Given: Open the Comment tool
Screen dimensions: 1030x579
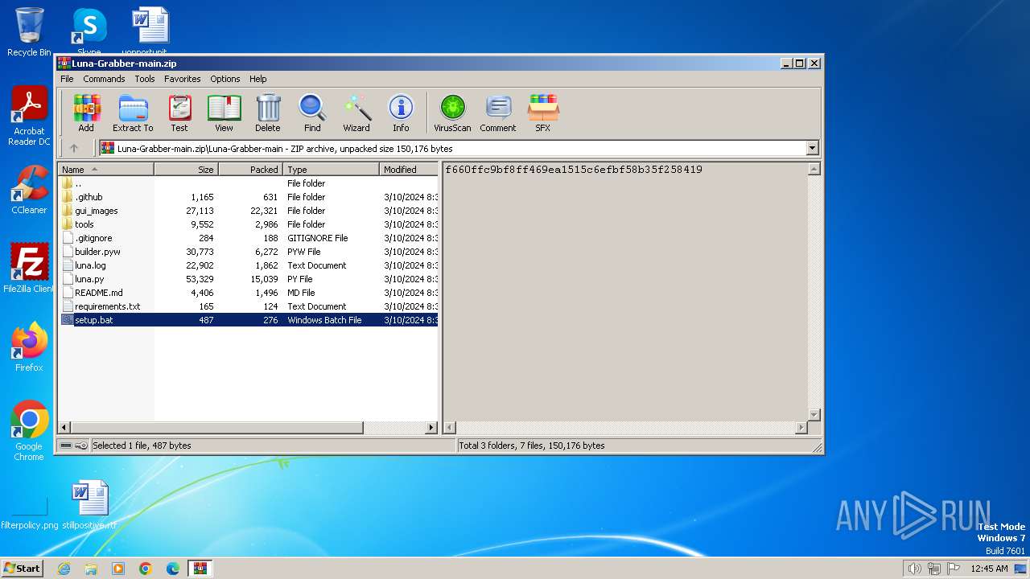Looking at the screenshot, I should click(498, 113).
